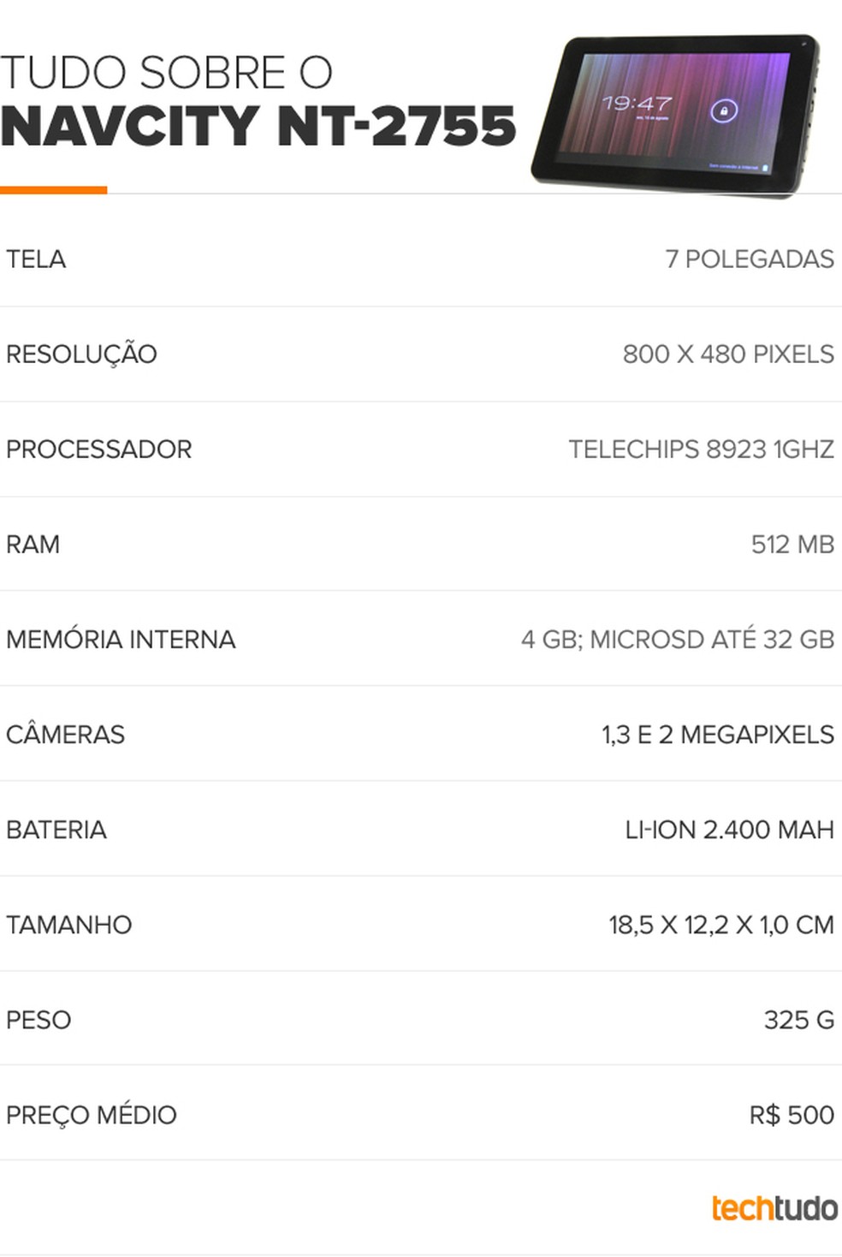Click the NAVCITY NT-2755 title
842x1257 pixels.
tap(258, 127)
